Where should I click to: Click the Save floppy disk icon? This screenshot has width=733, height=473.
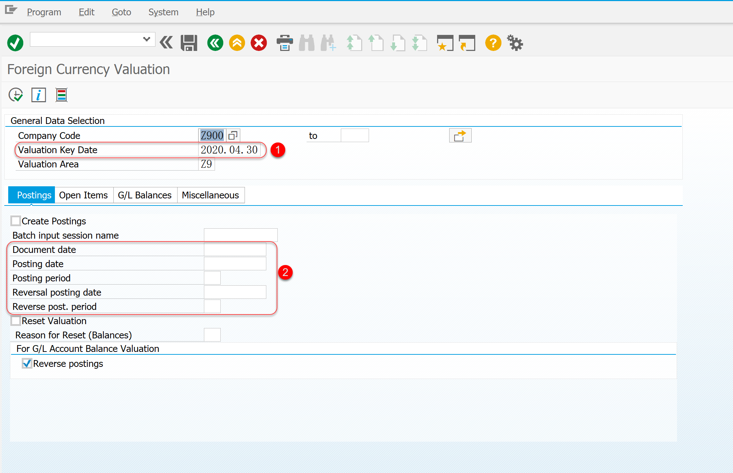pos(189,43)
